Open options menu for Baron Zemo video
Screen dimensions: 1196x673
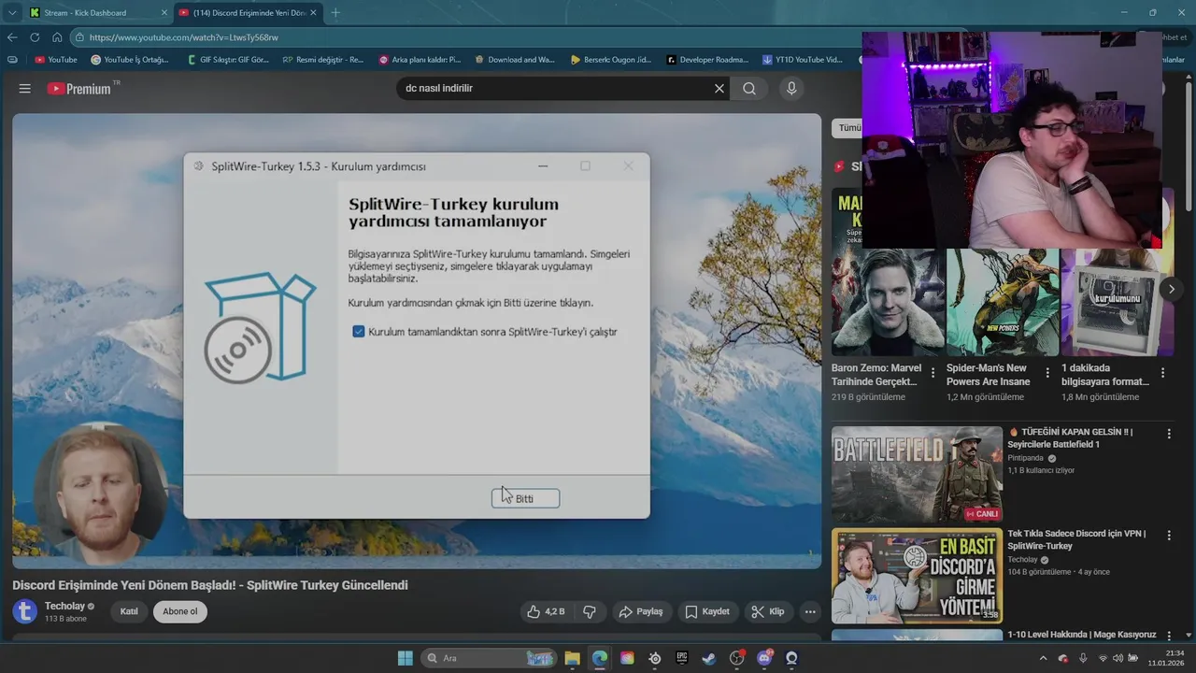(x=933, y=373)
